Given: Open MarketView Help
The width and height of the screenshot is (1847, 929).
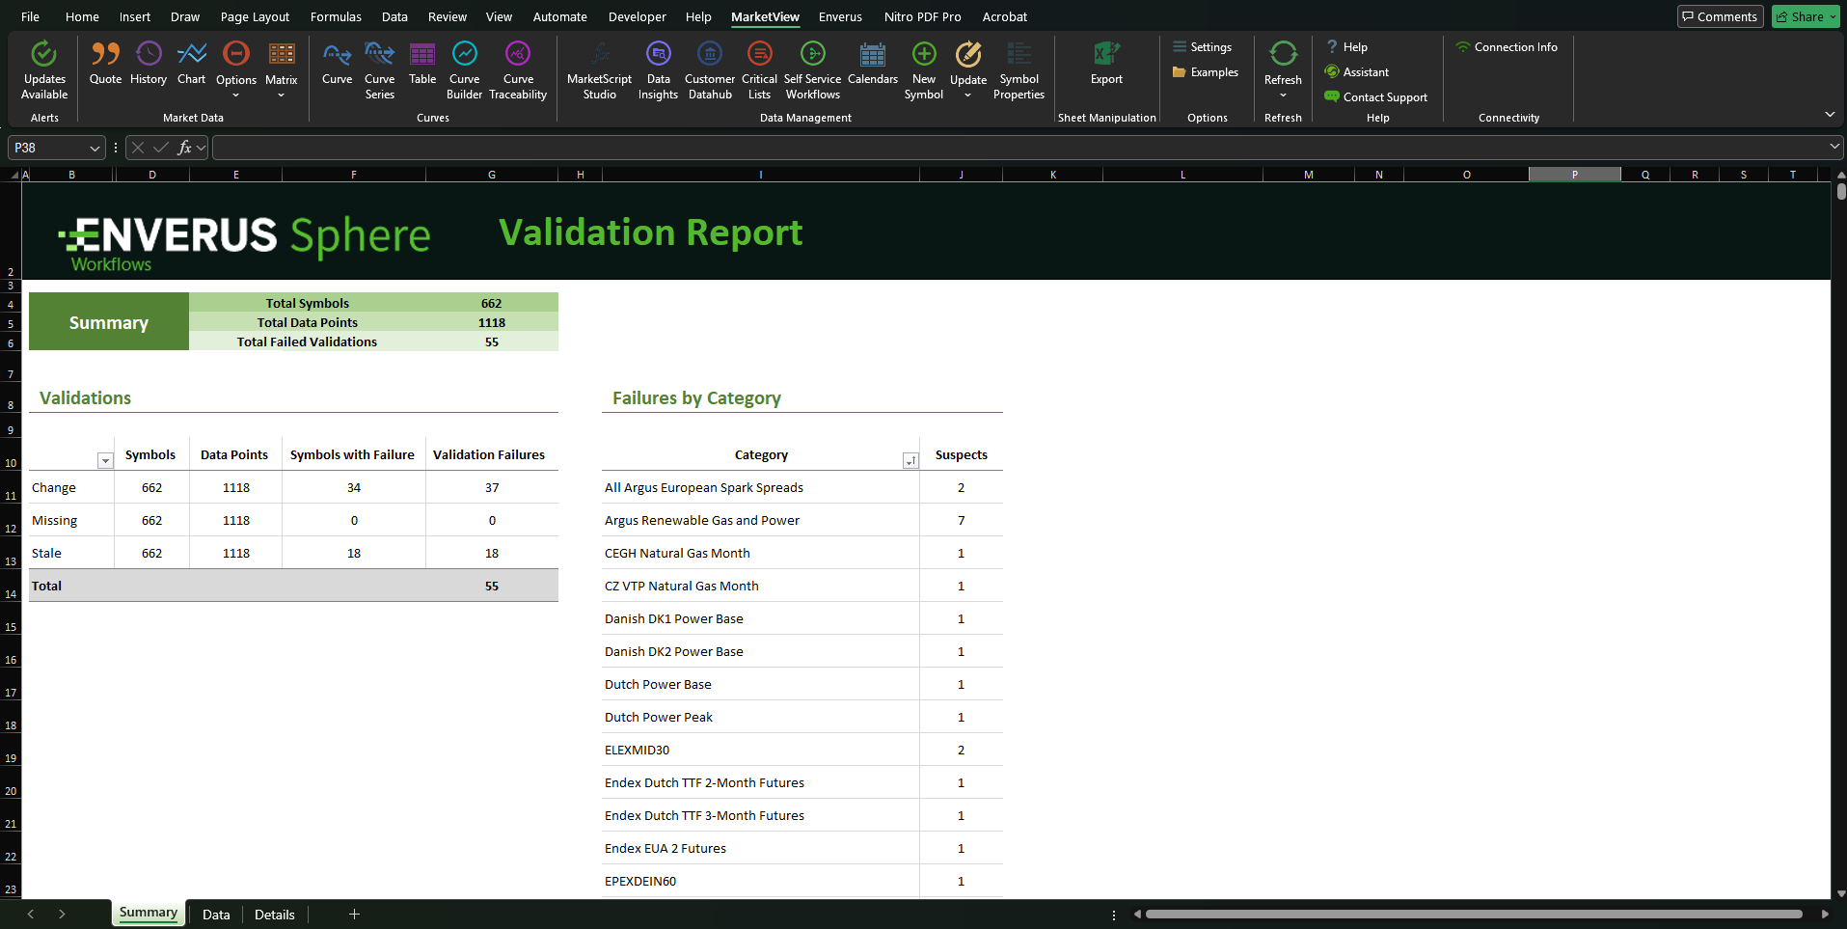Looking at the screenshot, I should tap(1346, 47).
